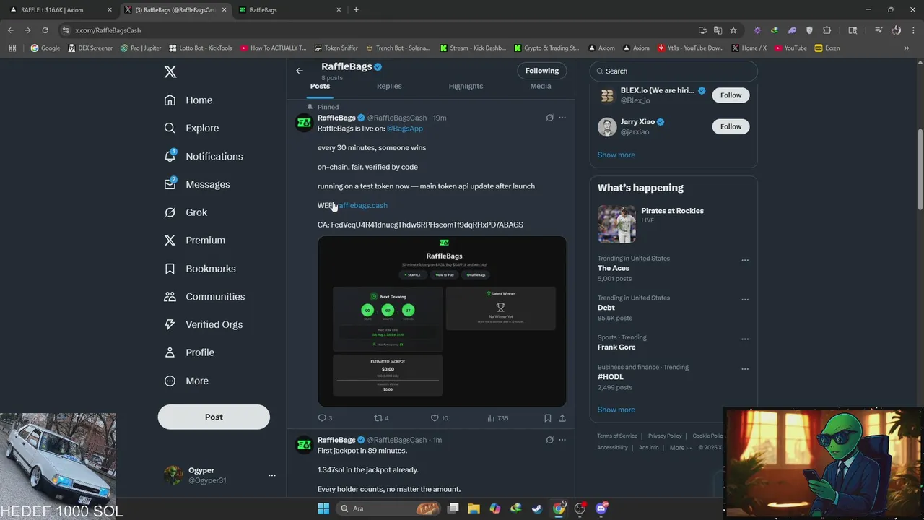Click Grok icon on second post

pyautogui.click(x=549, y=440)
